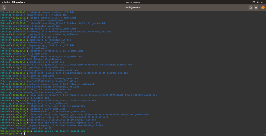
Task: Open the Activities overview
Action: [x=6, y=2]
